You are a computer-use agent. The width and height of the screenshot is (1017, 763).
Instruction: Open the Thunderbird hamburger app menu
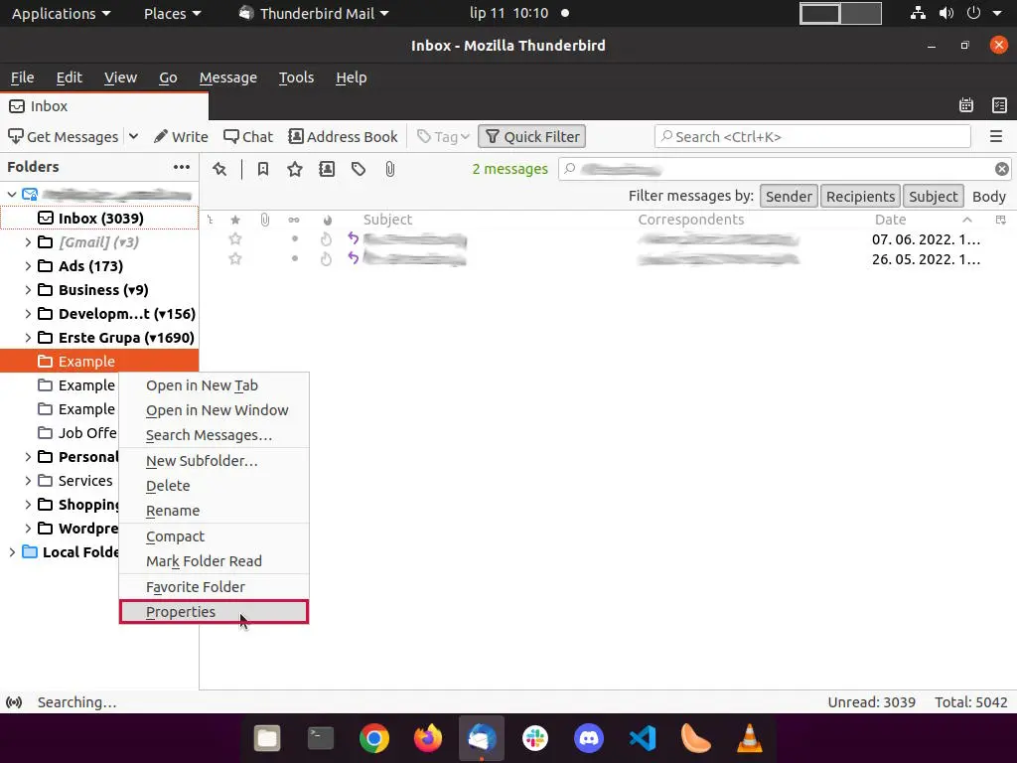click(996, 137)
